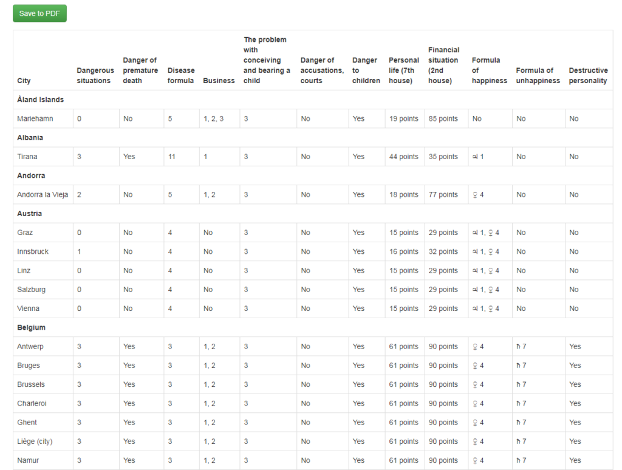Select the Austria country heading
Screen dimensions: 622x470
(x=30, y=214)
